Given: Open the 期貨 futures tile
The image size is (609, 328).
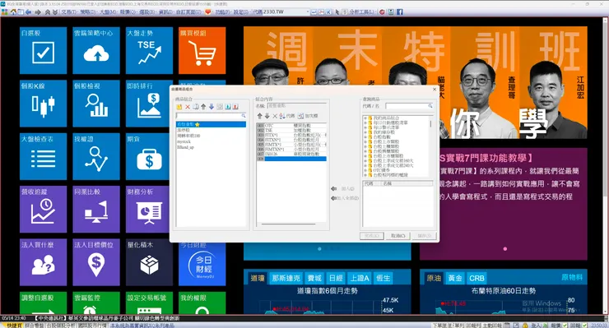Looking at the screenshot, I should pos(147,156).
